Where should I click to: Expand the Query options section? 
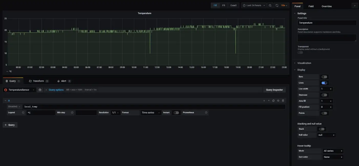pyautogui.click(x=56, y=90)
